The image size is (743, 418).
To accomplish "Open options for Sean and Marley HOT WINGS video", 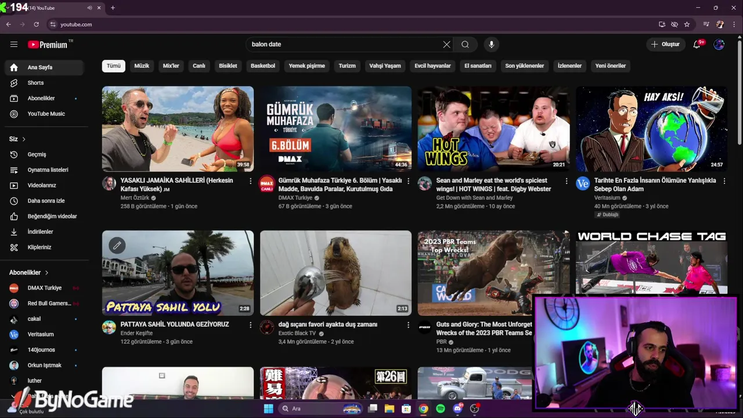I will pyautogui.click(x=566, y=181).
